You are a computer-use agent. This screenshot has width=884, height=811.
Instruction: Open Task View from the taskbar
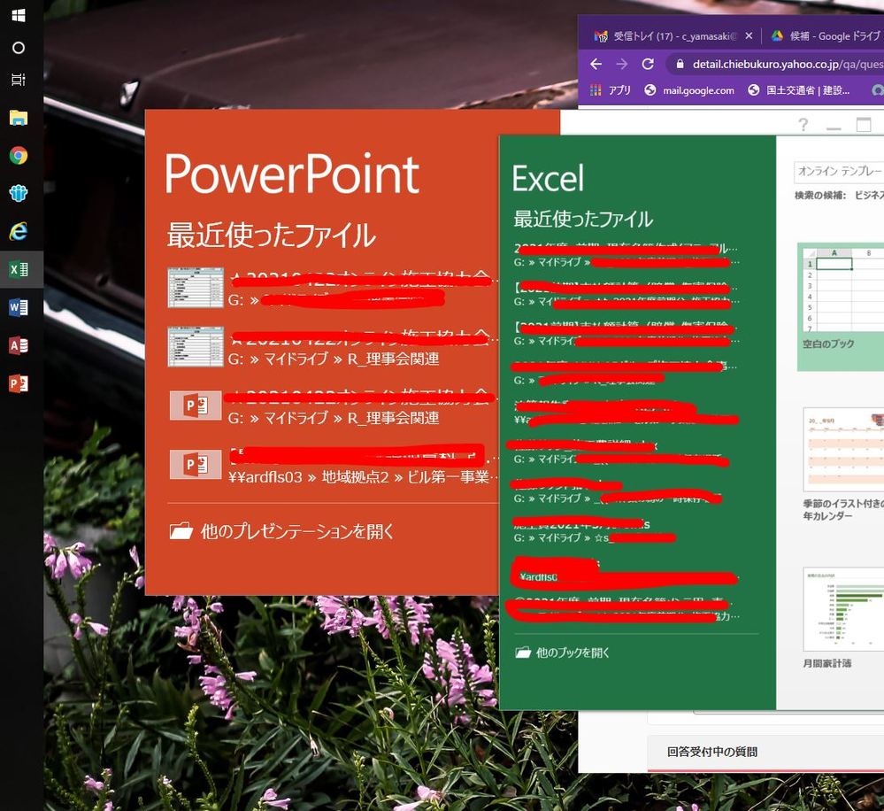(x=19, y=80)
